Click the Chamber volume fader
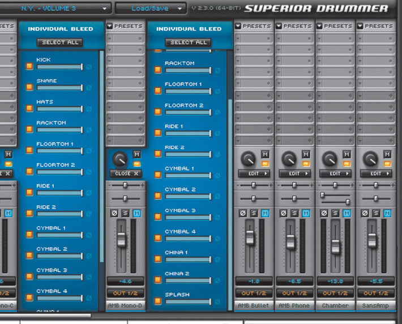Screen dimensions: 402x324 (335, 247)
